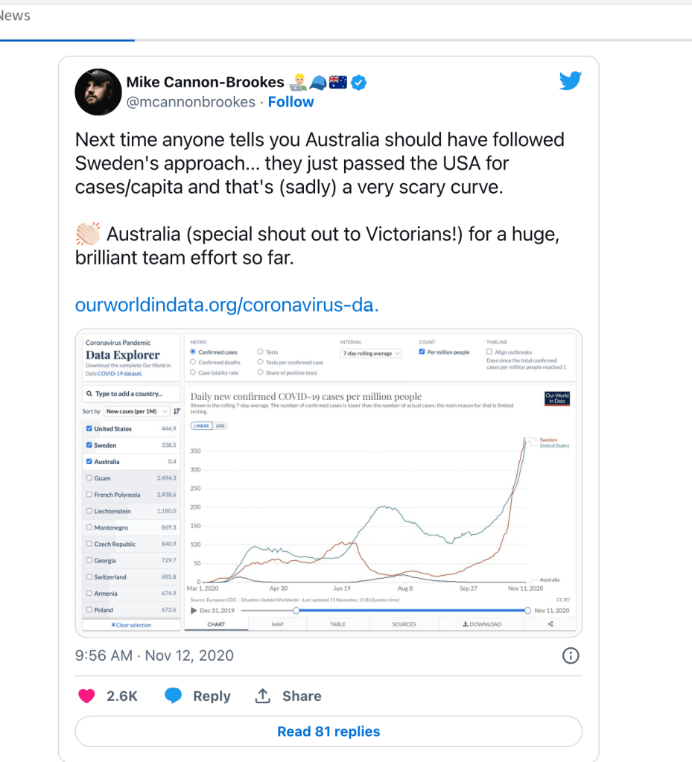Tick the Guam country checkbox
This screenshot has width=692, height=762.
[x=89, y=478]
